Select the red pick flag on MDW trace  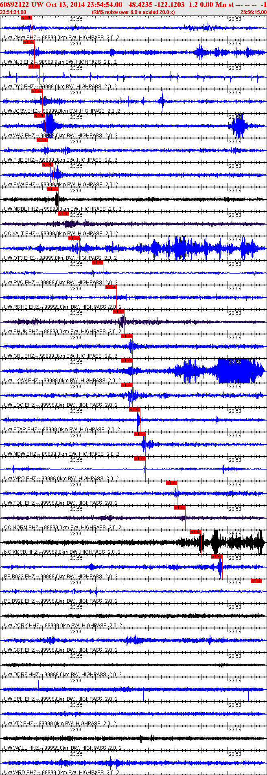click(140, 434)
